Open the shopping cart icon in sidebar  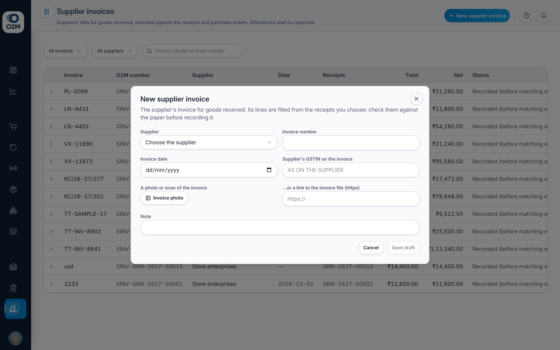(13, 126)
